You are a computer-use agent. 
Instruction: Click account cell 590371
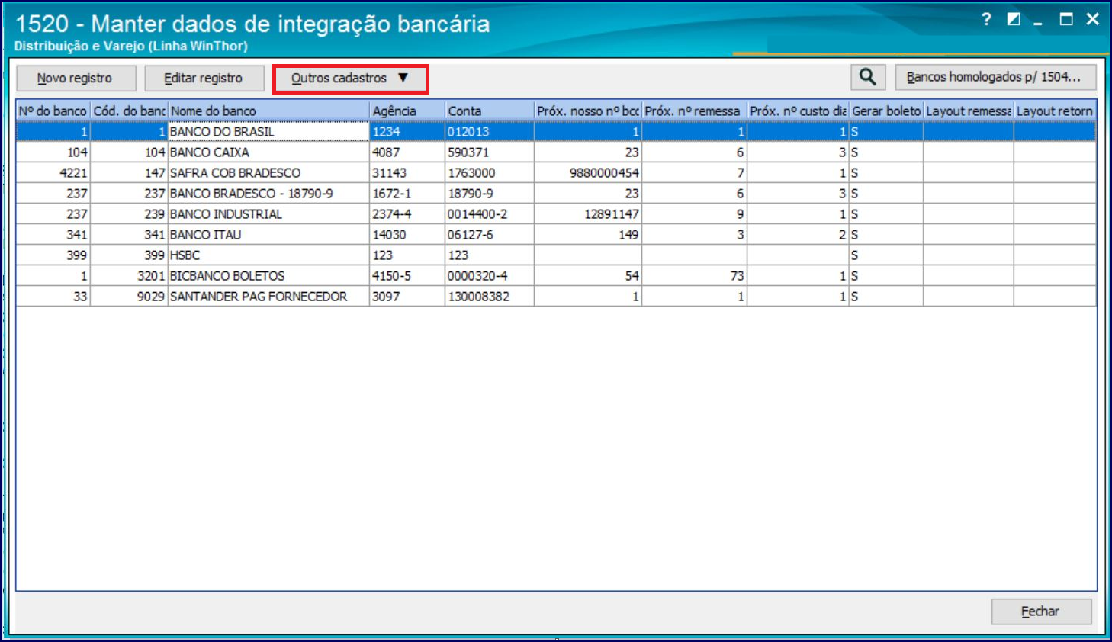(490, 152)
